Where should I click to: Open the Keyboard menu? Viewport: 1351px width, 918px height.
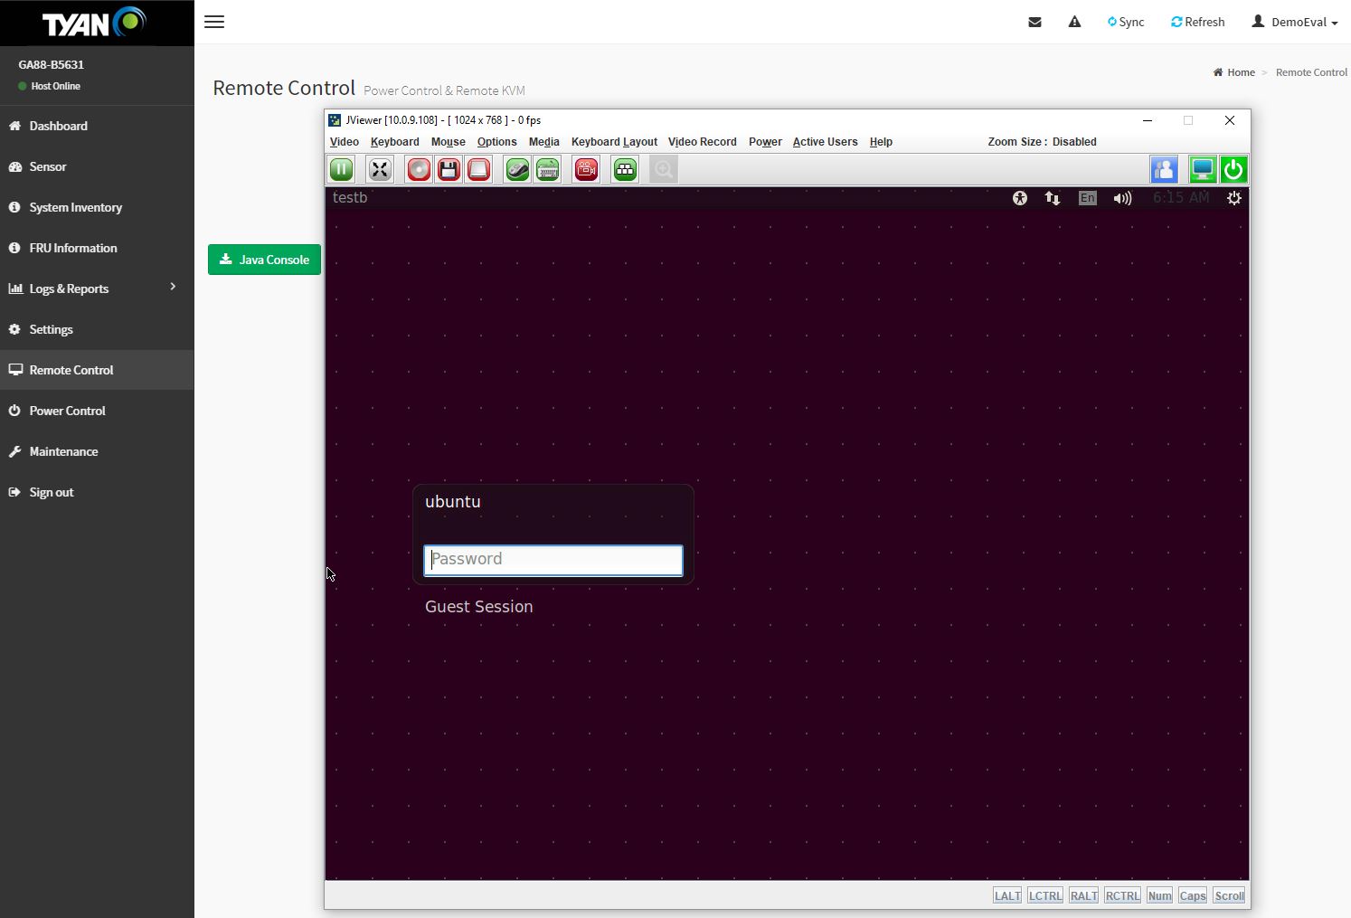(x=395, y=142)
